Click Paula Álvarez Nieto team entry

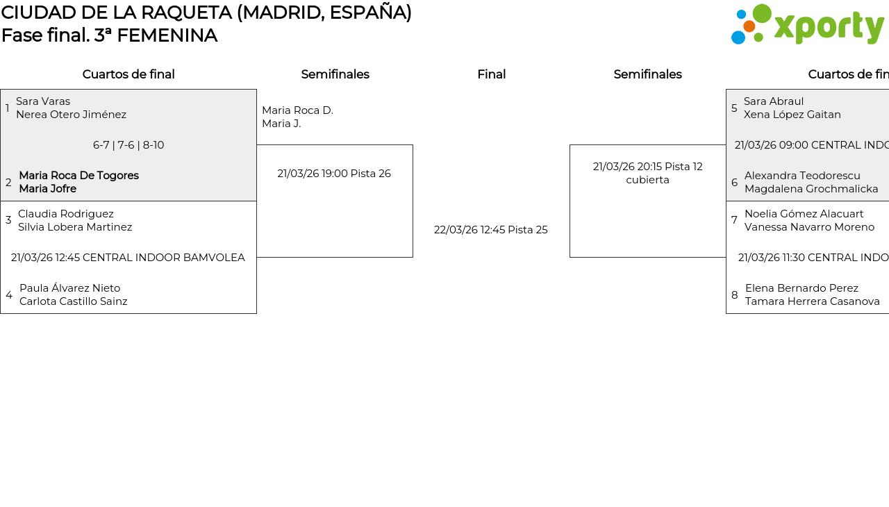point(73,294)
